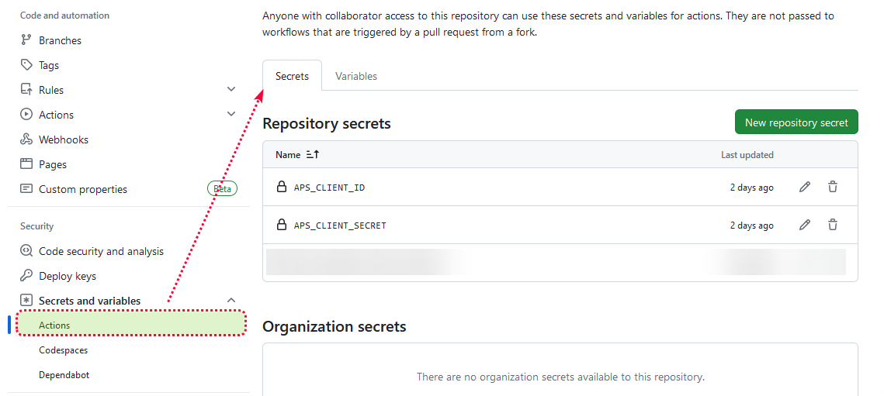The width and height of the screenshot is (884, 396).
Task: Select the Secrets tab
Action: (x=292, y=76)
